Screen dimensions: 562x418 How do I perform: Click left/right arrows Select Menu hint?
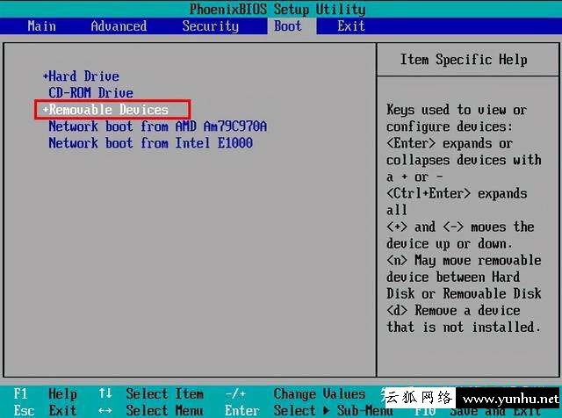(151, 410)
